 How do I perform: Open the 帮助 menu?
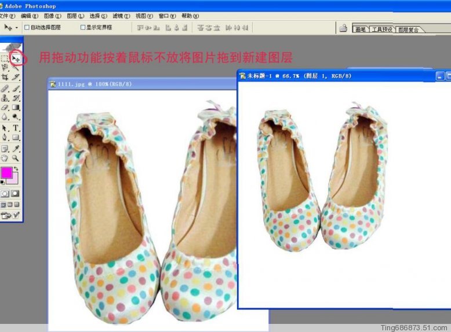[190, 16]
